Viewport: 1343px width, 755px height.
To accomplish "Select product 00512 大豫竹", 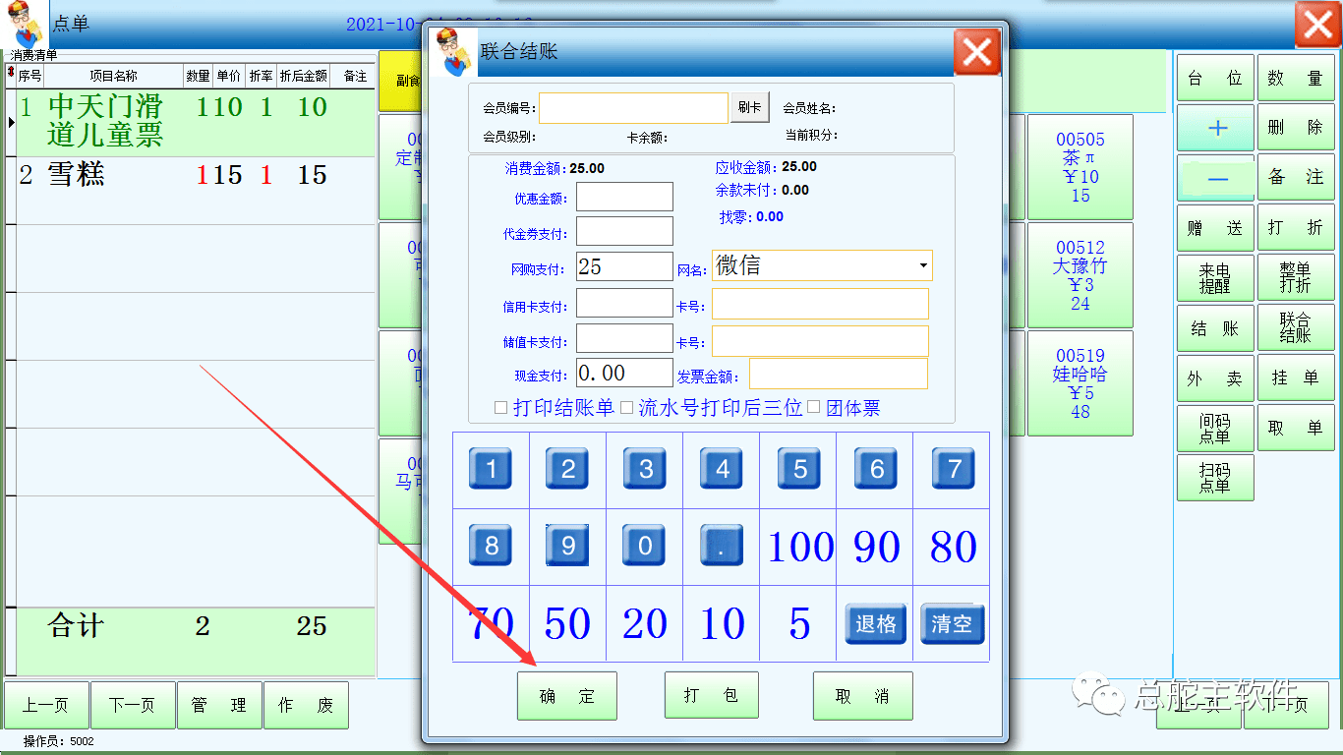I will point(1080,275).
